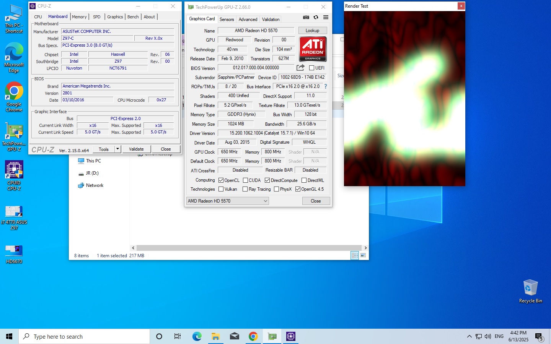
Task: Switch to CPU-Z taskbar button
Action: coord(291,336)
